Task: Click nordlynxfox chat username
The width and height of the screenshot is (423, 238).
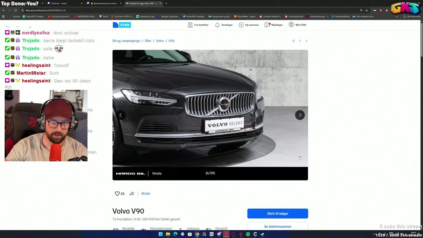Action: coord(36,33)
